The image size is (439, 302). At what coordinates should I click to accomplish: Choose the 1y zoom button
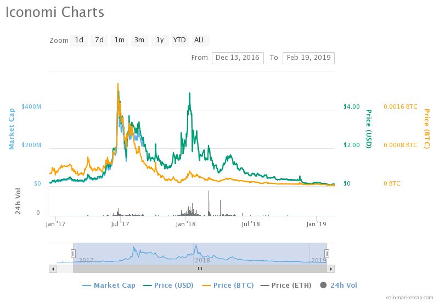[160, 40]
